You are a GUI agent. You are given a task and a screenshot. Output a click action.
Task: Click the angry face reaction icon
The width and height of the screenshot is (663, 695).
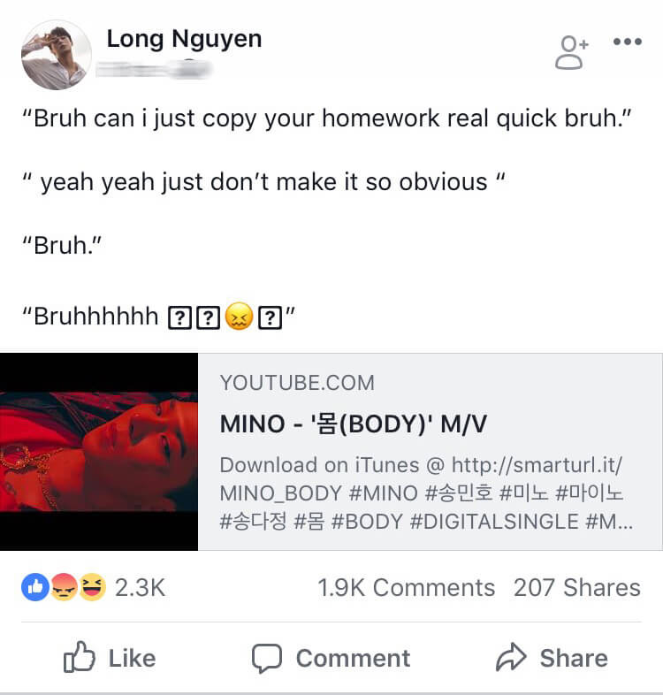pyautogui.click(x=64, y=587)
